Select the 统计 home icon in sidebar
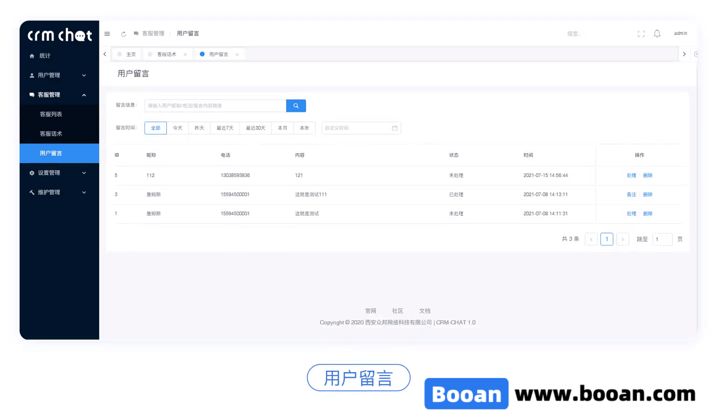This screenshot has width=717, height=419. (32, 55)
